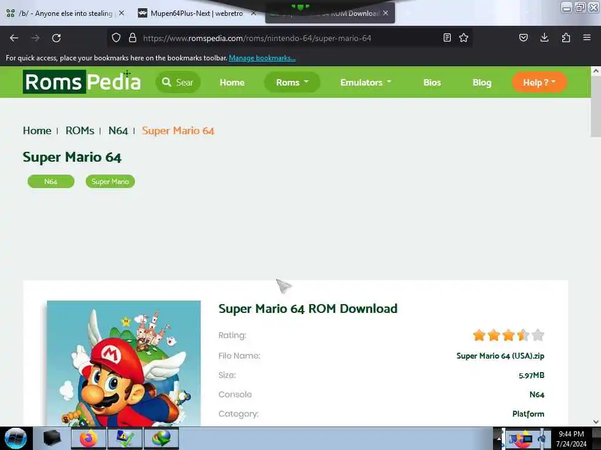This screenshot has height=450, width=601.
Task: Open the Blog nav item
Action: (482, 82)
